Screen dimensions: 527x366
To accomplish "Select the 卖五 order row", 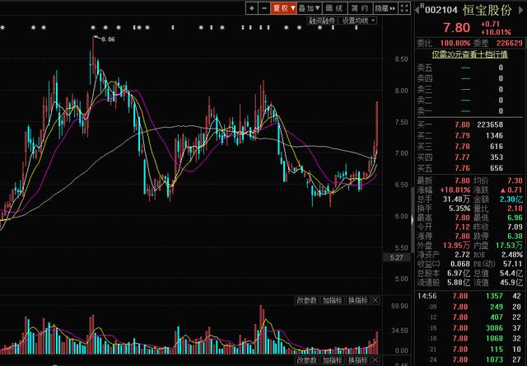I will (470, 68).
